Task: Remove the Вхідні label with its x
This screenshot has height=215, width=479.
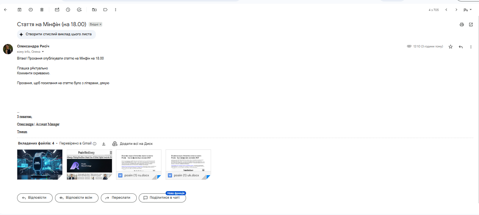Action: [100, 24]
